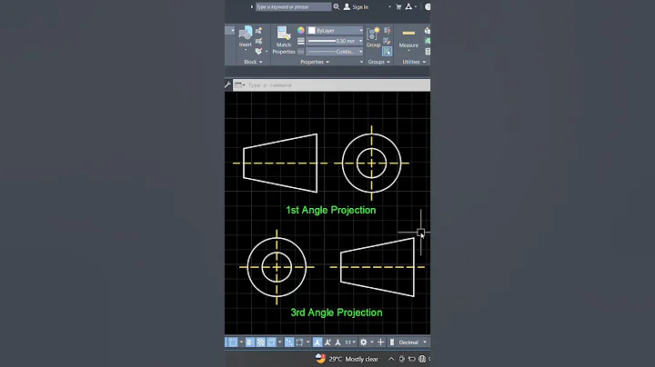Screen dimensions: 655x367
Task: Click the Type a command input
Action: [x=331, y=85]
